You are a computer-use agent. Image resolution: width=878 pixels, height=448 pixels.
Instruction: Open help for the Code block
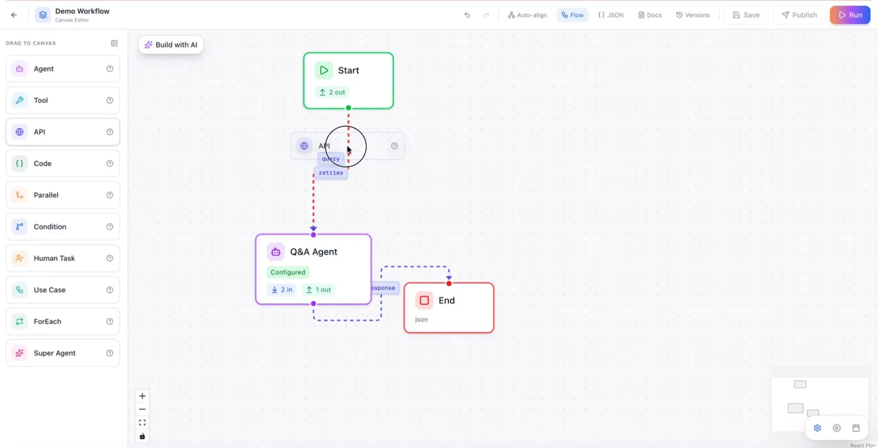[110, 163]
